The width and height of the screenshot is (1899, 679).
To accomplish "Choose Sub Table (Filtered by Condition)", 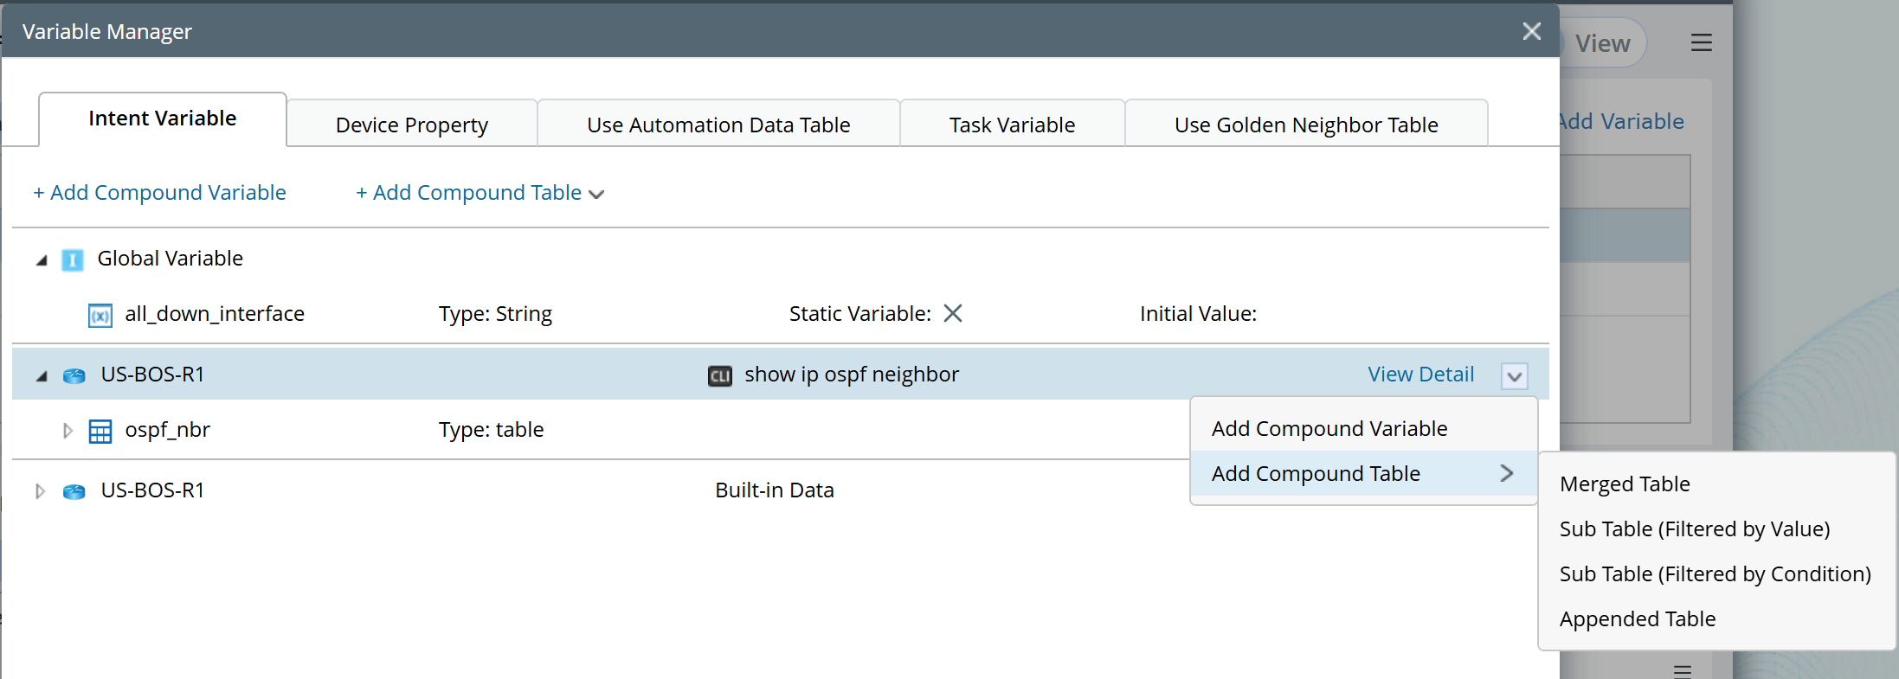I will point(1715,574).
